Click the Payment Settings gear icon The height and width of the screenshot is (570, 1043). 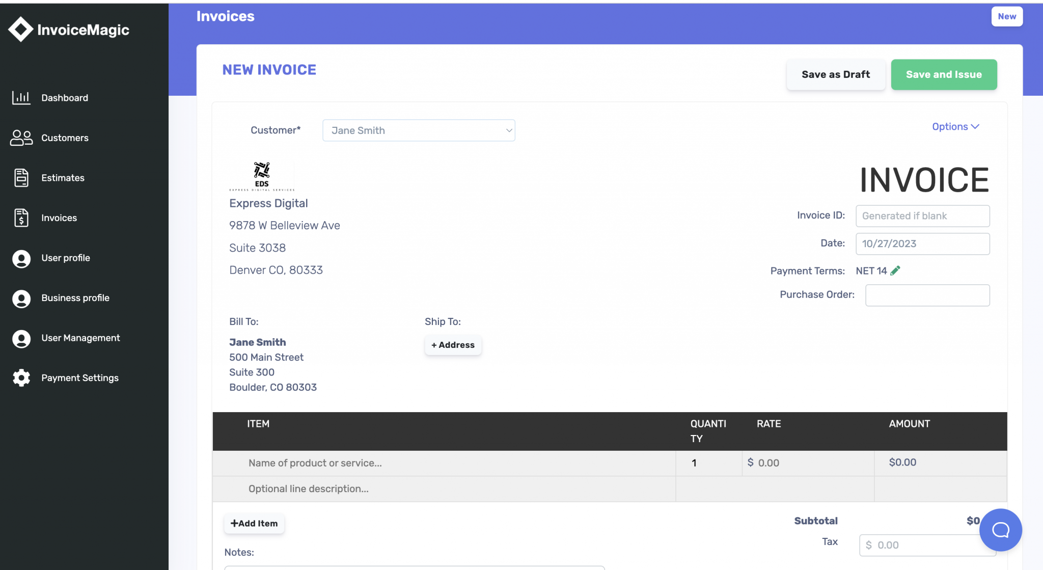[21, 377]
